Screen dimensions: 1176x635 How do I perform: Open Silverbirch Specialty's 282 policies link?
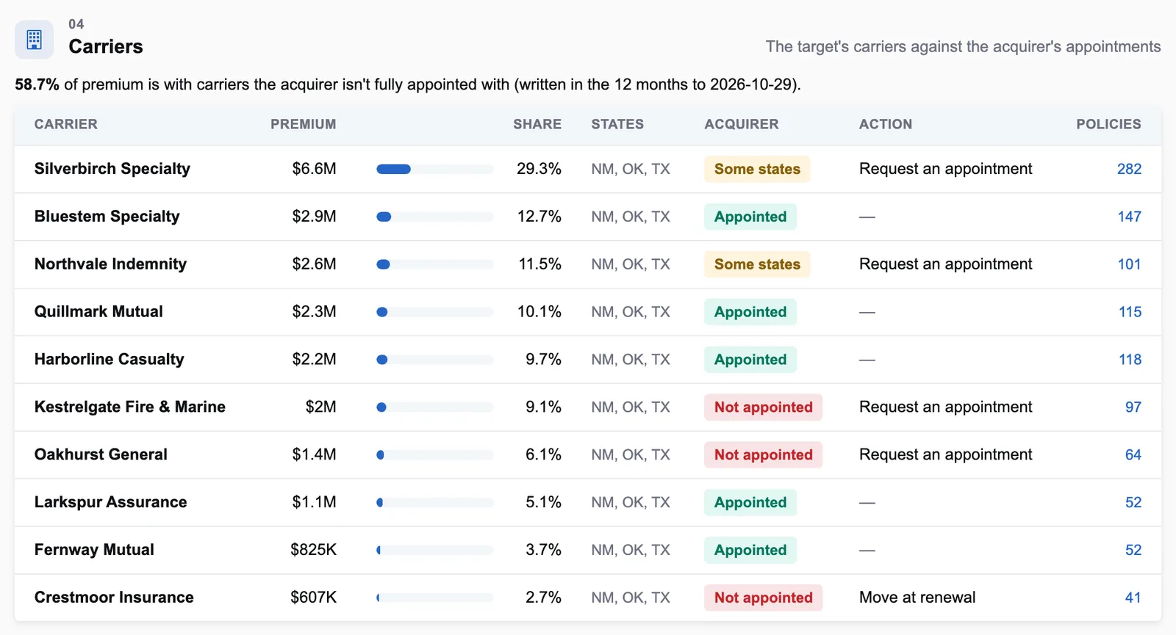(x=1129, y=169)
